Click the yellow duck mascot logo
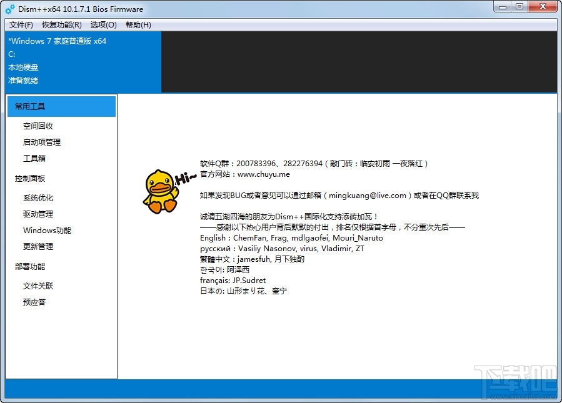This screenshot has height=403, width=562. click(161, 192)
